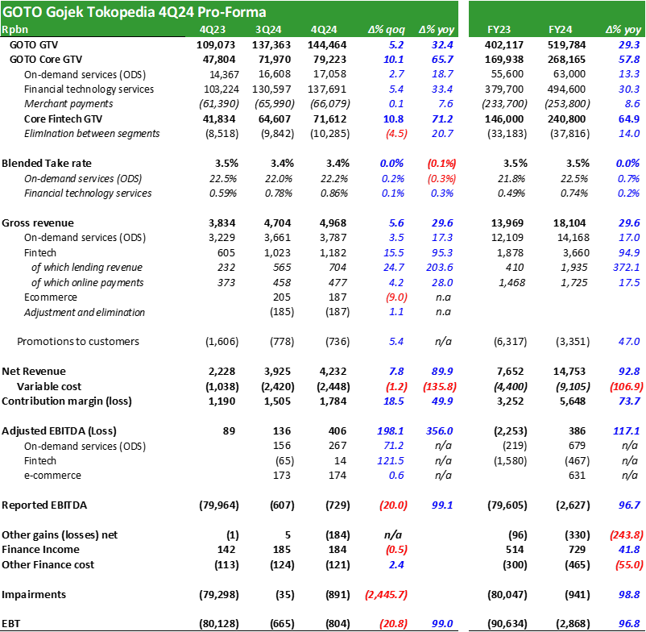Click the 4Q23 column header
Viewport: 646px width, 632px height.
pyautogui.click(x=213, y=30)
